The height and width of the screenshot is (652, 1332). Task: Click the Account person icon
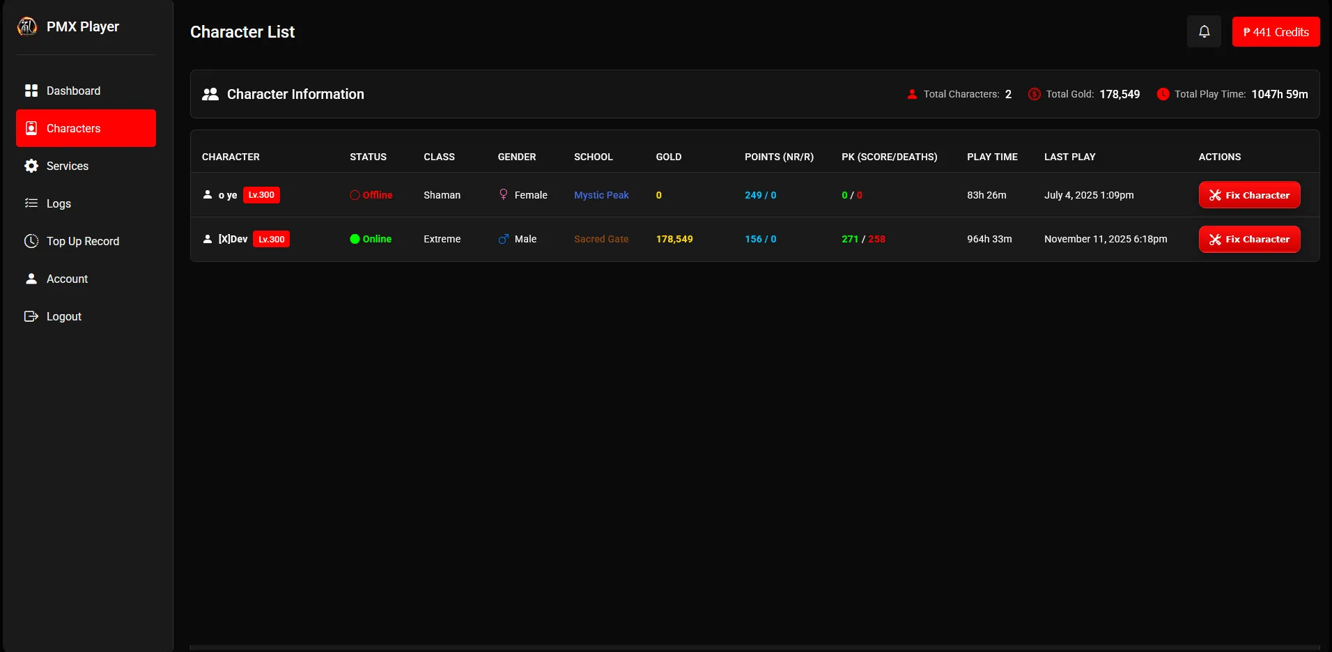tap(31, 279)
